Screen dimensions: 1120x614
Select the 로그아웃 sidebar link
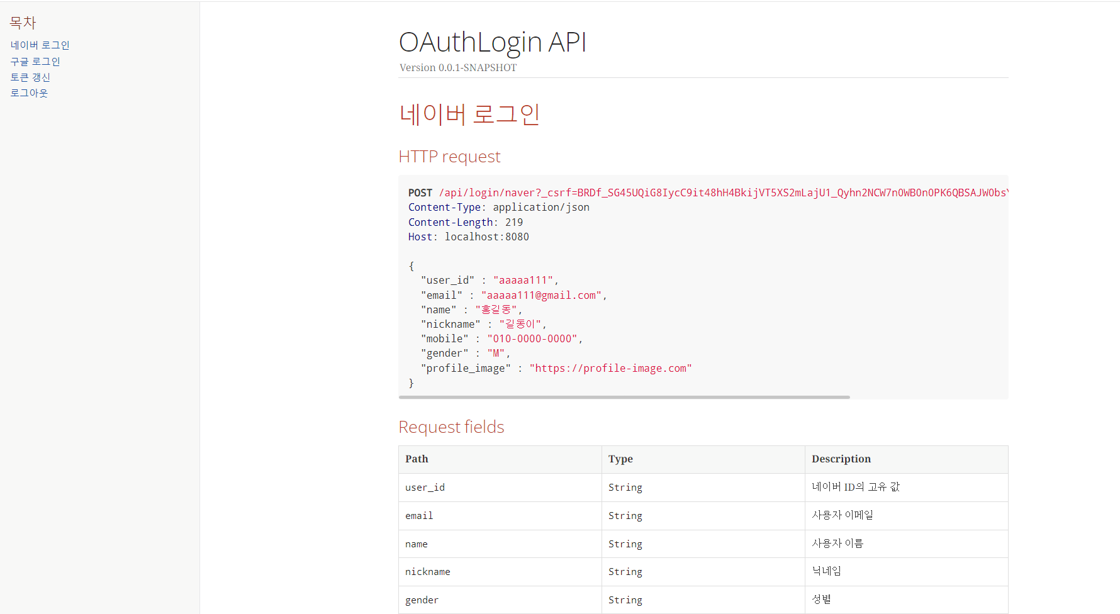pyautogui.click(x=29, y=93)
